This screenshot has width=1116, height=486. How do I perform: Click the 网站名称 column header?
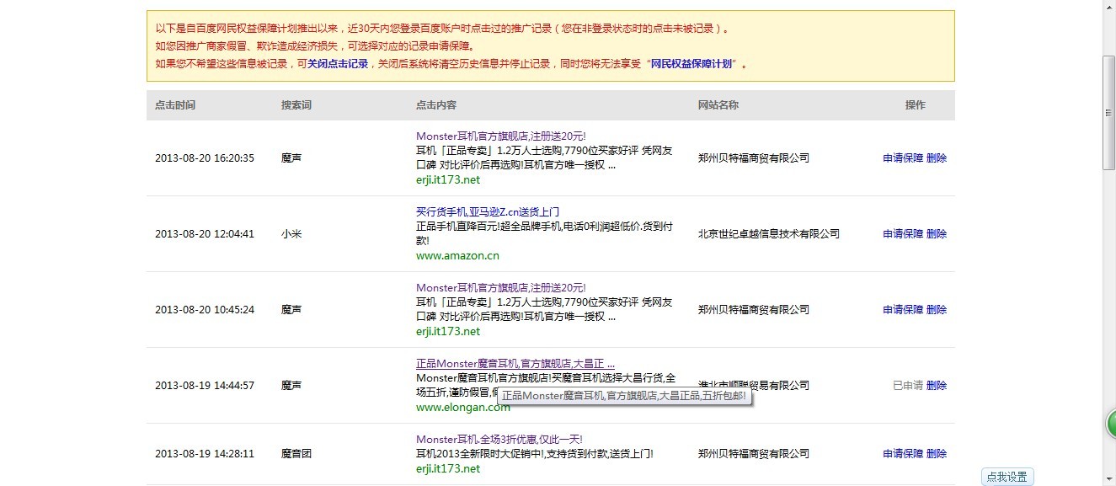718,105
